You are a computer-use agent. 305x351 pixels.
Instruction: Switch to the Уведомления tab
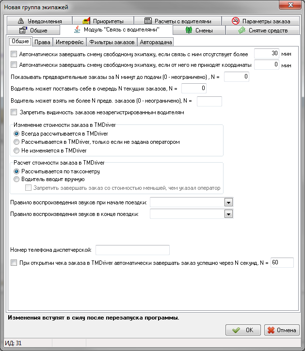(39, 21)
